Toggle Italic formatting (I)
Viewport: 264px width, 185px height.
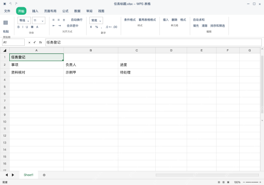tap(23, 27)
